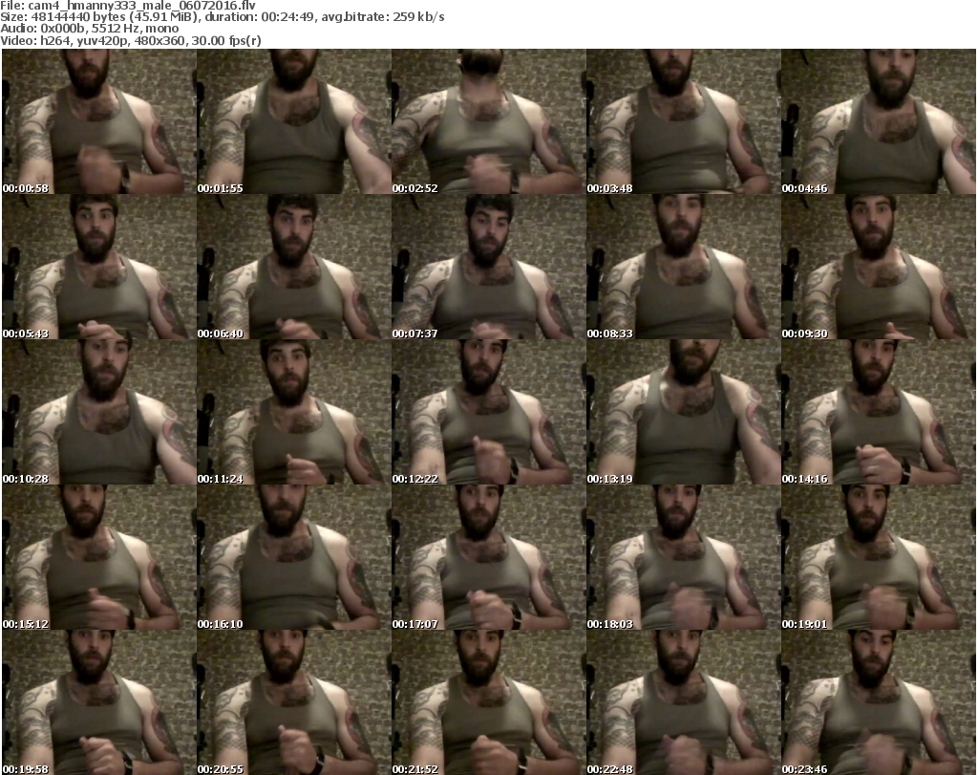The width and height of the screenshot is (978, 775).
Task: Select thumbnail frame stamped 00:11:24
Action: click(x=294, y=413)
